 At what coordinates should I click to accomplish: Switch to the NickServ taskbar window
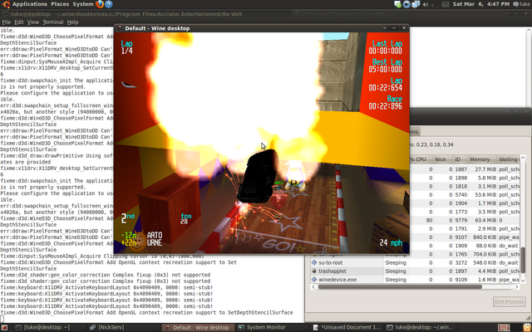124,328
